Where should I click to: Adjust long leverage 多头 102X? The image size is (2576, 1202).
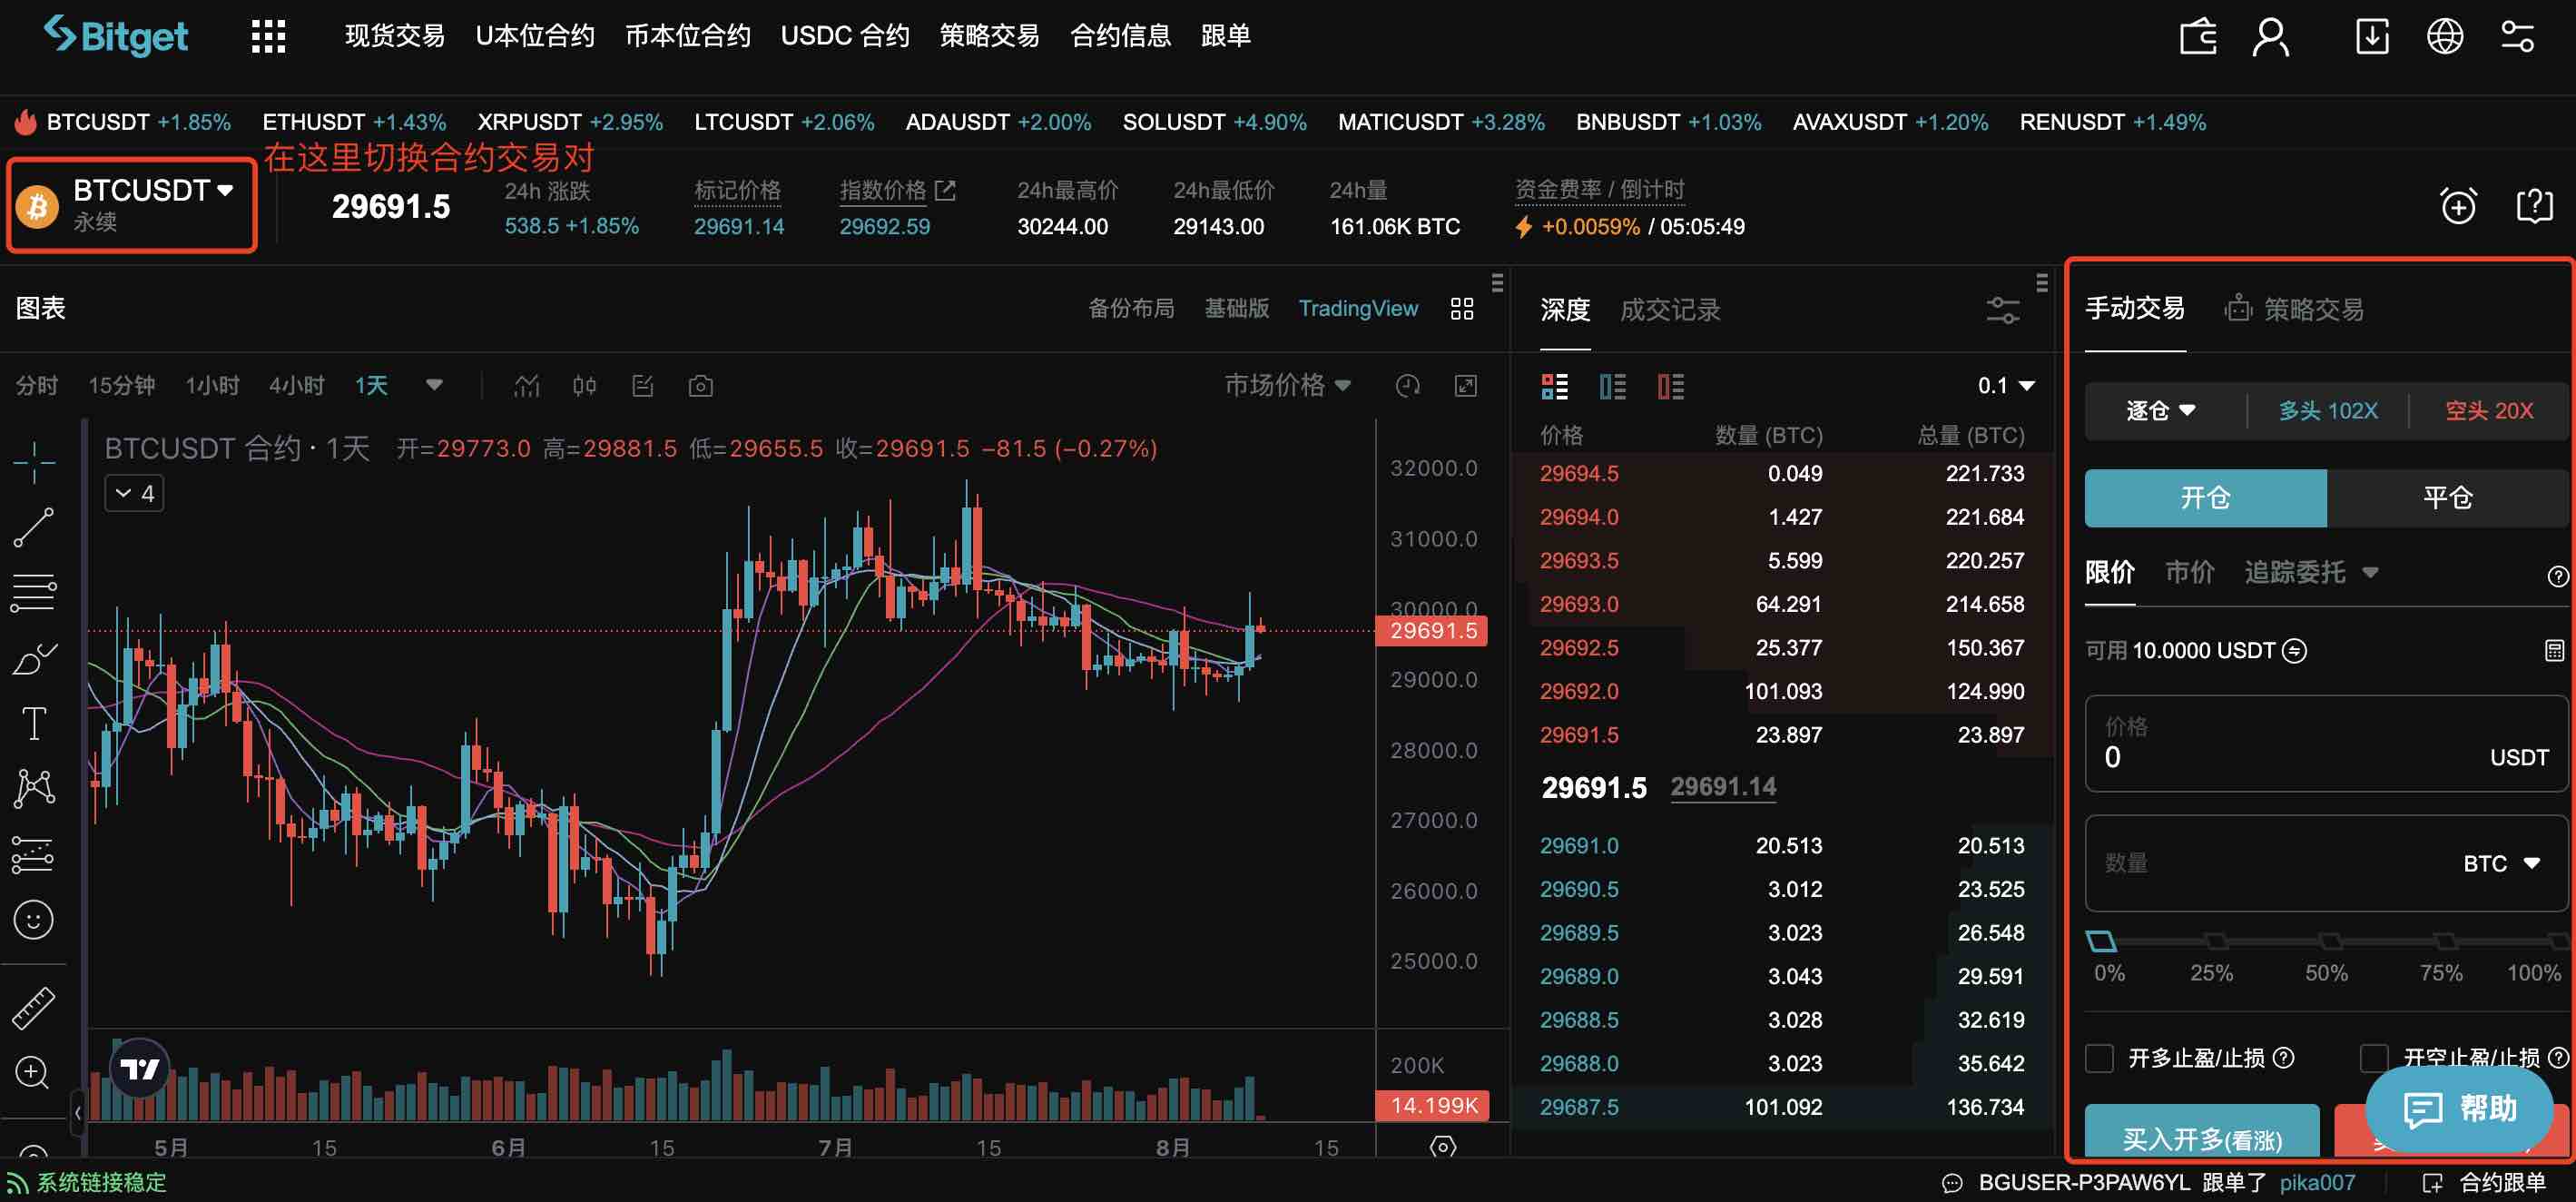[x=2327, y=411]
